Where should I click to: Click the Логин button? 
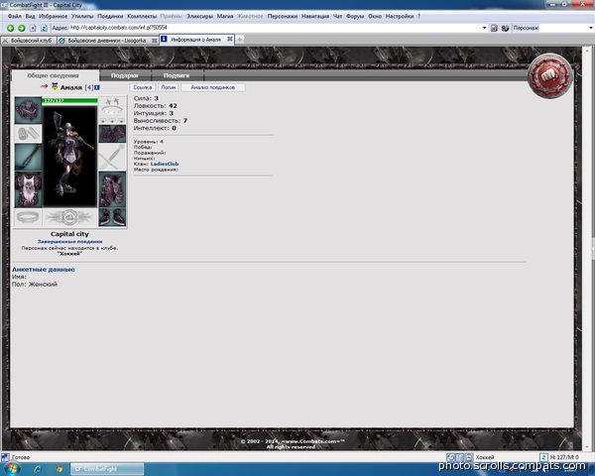pyautogui.click(x=169, y=87)
